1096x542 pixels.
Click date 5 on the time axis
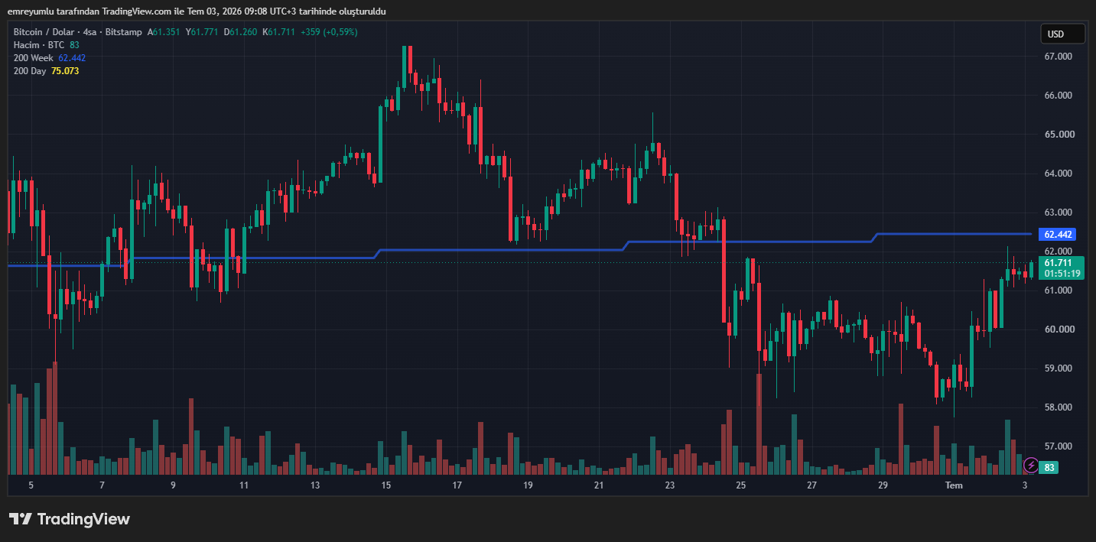click(31, 485)
